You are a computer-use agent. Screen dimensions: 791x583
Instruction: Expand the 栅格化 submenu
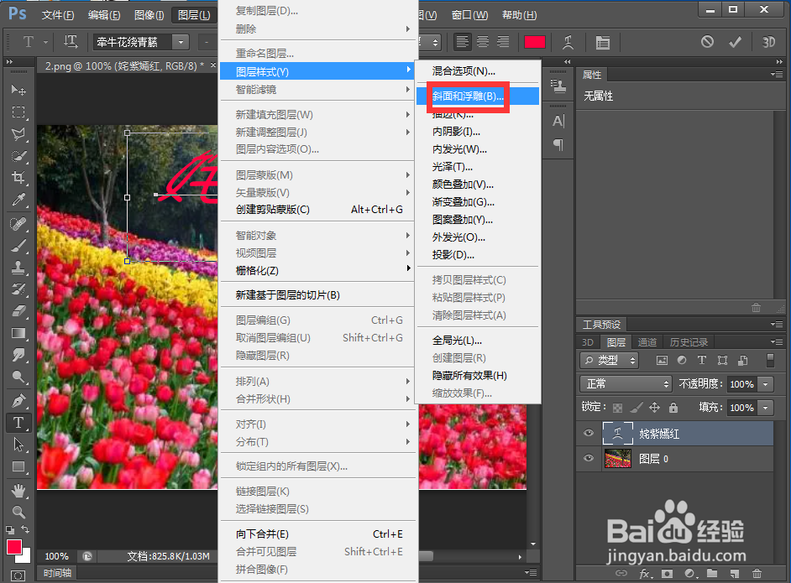click(x=317, y=271)
